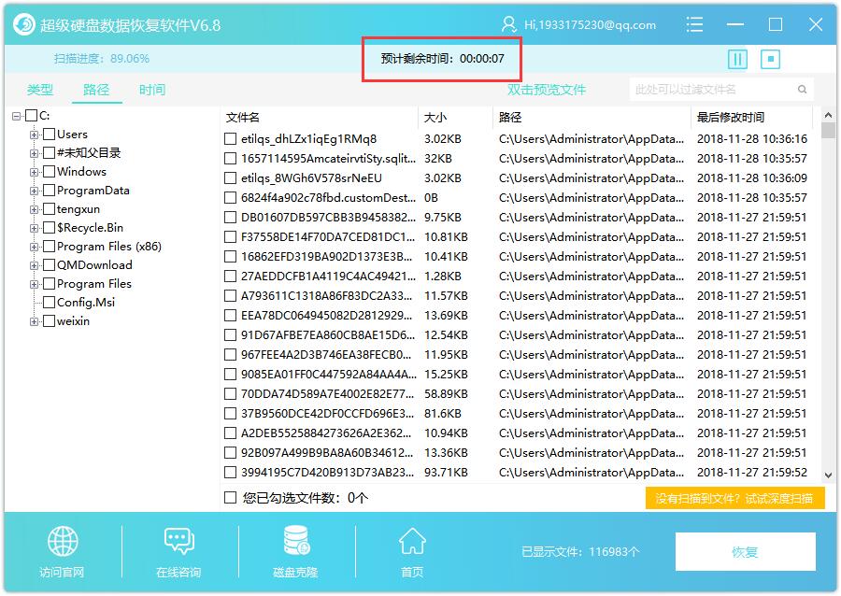Expand the Users folder tree node
The width and height of the screenshot is (841, 596).
34,135
